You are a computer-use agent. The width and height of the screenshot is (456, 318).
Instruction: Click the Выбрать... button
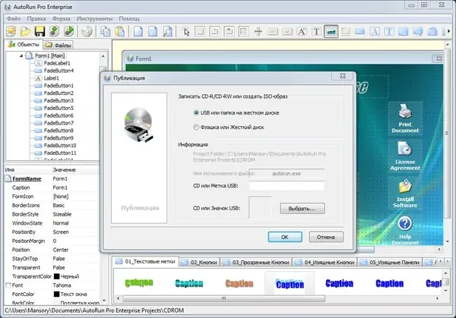click(302, 209)
